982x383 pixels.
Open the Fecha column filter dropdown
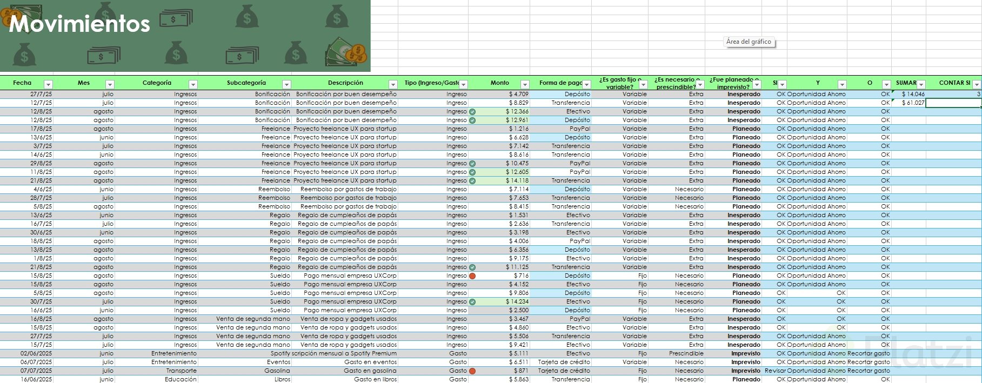(x=48, y=84)
